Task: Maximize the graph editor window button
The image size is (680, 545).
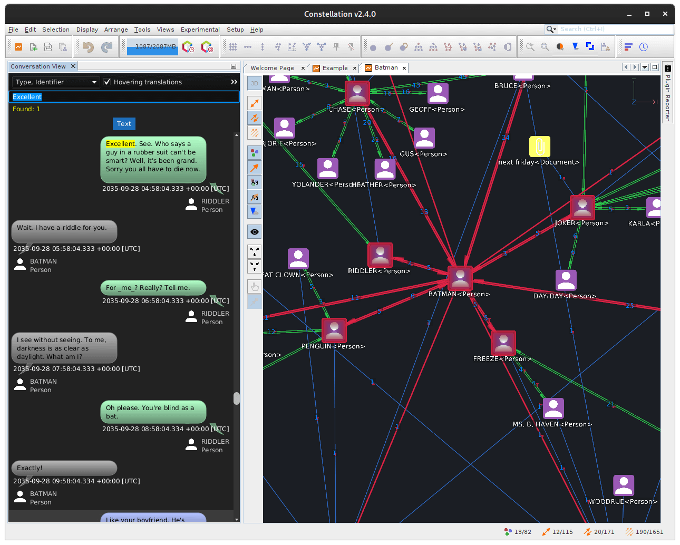Action: (655, 67)
